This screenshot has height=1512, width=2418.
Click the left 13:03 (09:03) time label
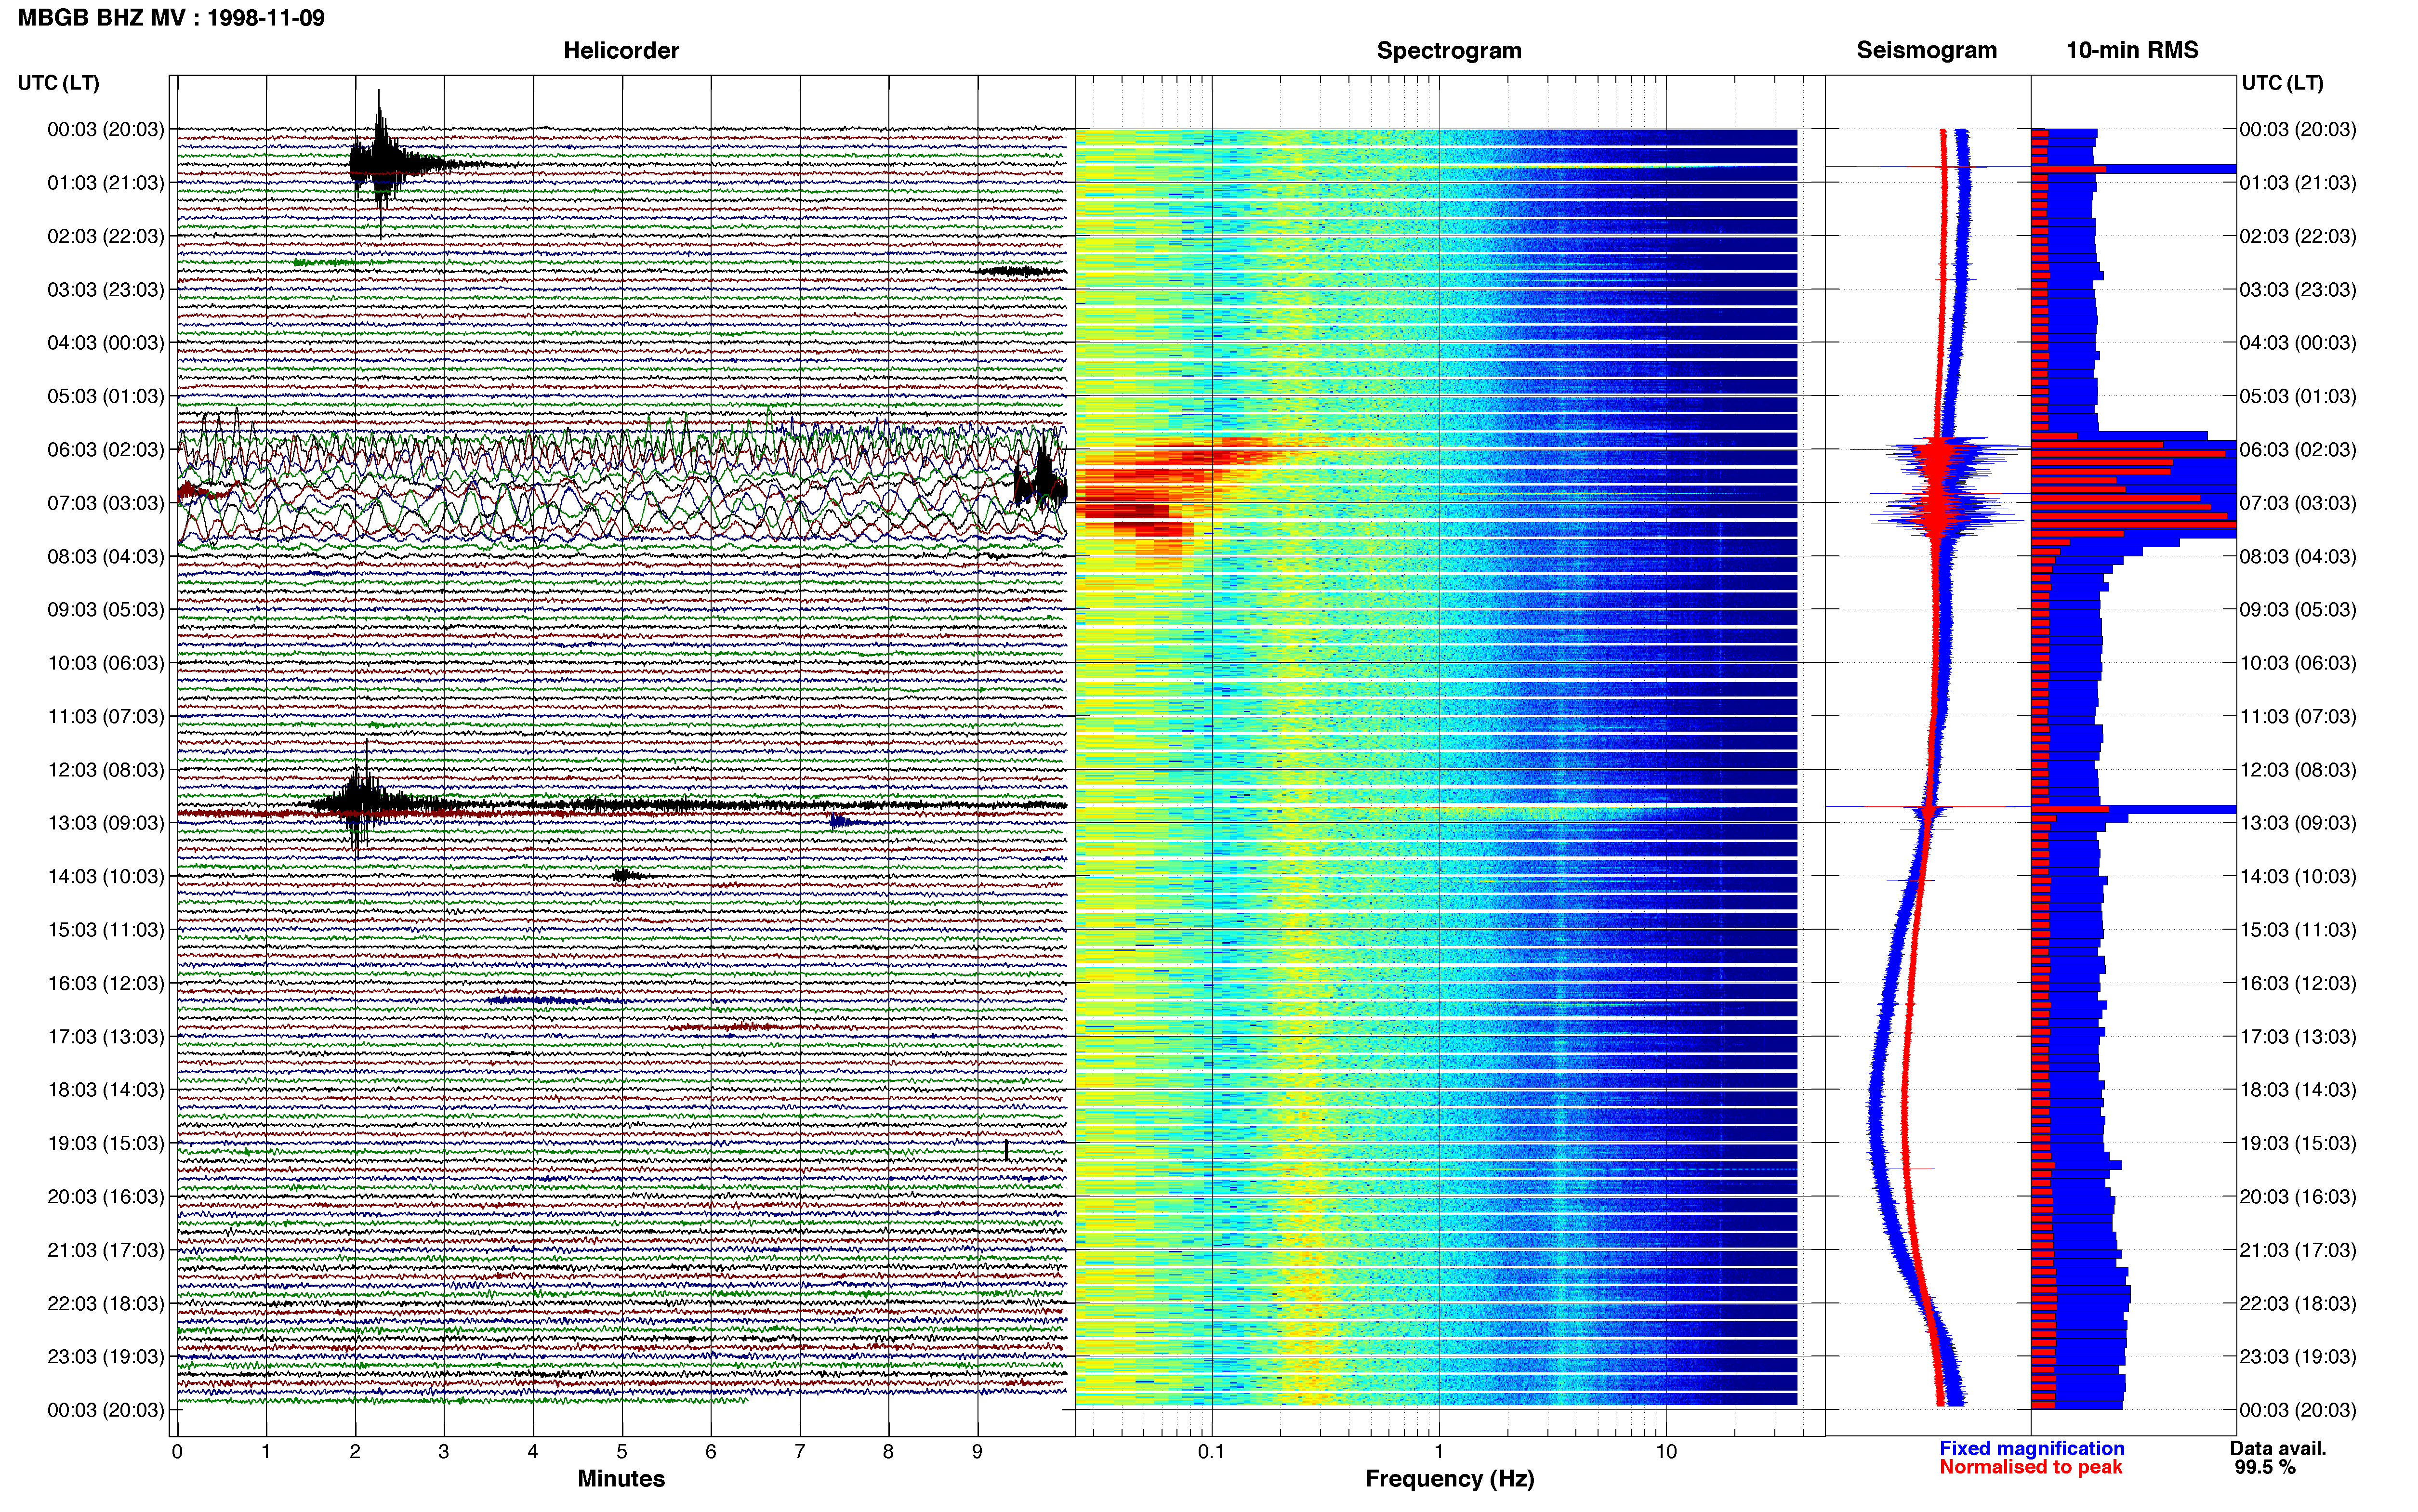tap(106, 823)
